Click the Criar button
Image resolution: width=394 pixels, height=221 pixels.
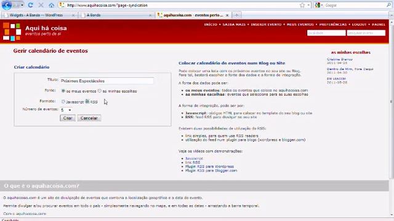pyautogui.click(x=68, y=118)
